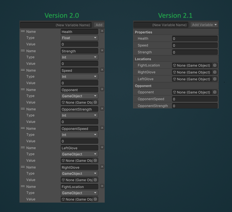Open the Int type dropdown for Speed
This screenshot has height=212, width=232.
tap(80, 76)
